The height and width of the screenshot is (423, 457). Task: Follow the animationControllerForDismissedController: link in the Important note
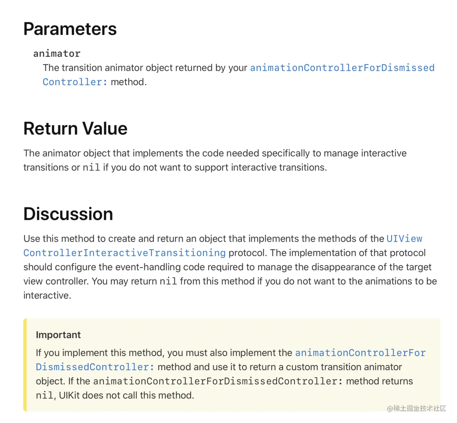click(x=360, y=353)
